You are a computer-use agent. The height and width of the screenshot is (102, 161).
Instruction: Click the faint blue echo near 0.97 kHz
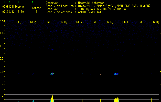click(x=52, y=49)
